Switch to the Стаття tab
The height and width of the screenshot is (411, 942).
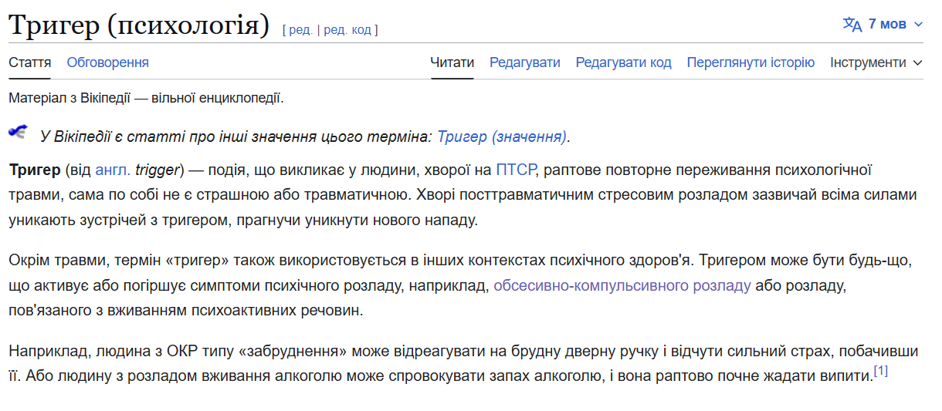(30, 62)
